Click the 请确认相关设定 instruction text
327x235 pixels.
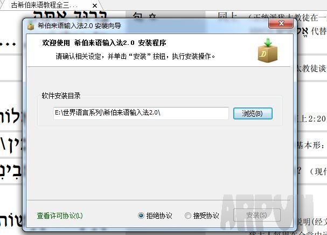point(135,56)
